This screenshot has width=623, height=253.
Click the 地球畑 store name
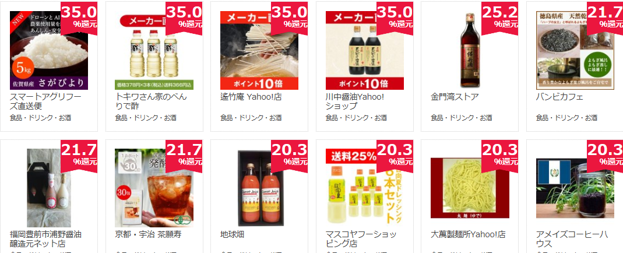pos(232,234)
